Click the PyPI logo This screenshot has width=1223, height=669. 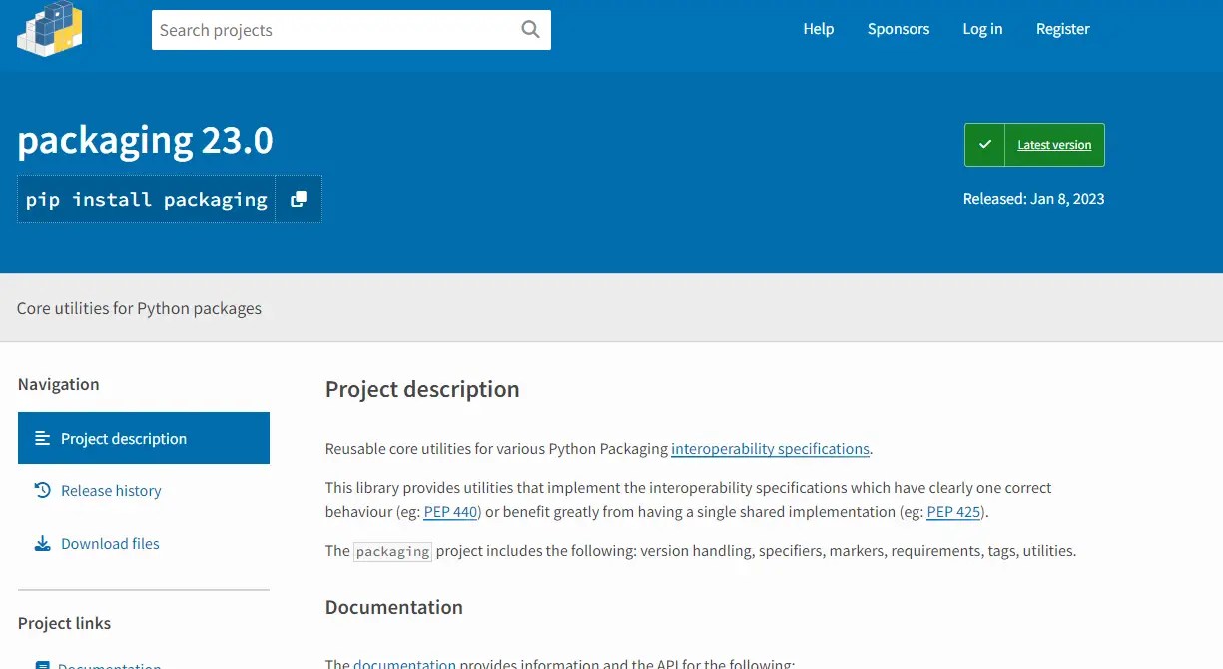(49, 30)
